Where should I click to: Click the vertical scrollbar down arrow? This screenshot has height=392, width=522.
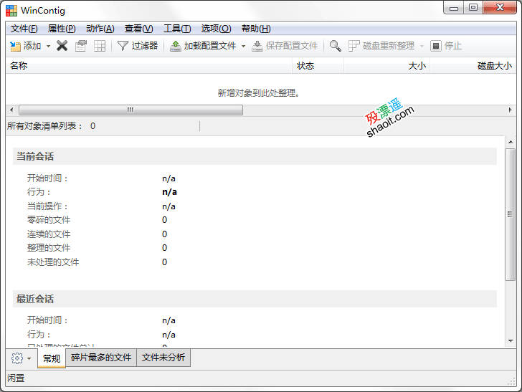[511, 340]
